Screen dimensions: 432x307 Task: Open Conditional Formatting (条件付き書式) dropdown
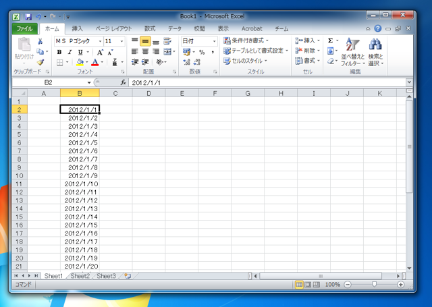[246, 40]
